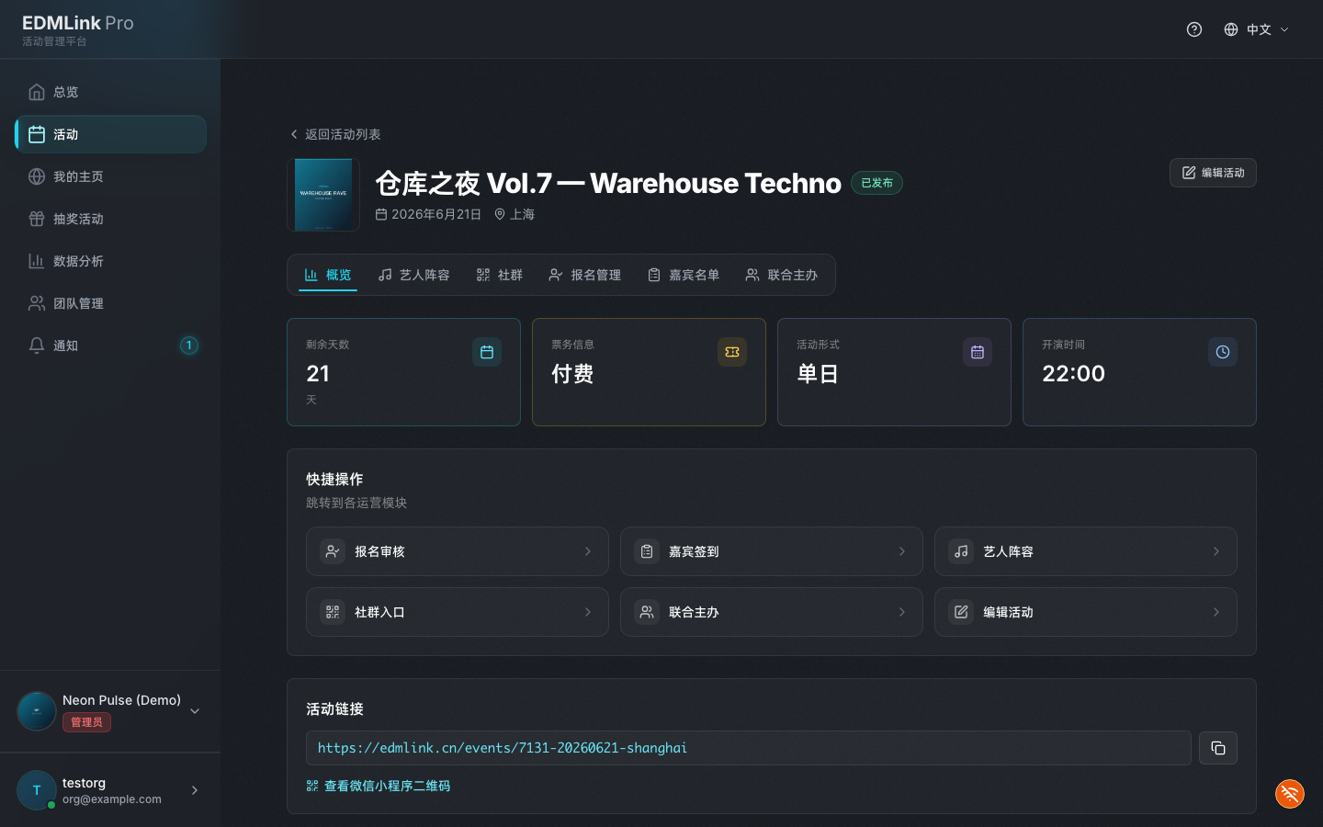This screenshot has width=1323, height=827.
Task: Click the chevron on 嘉宾签到 row
Action: click(902, 551)
